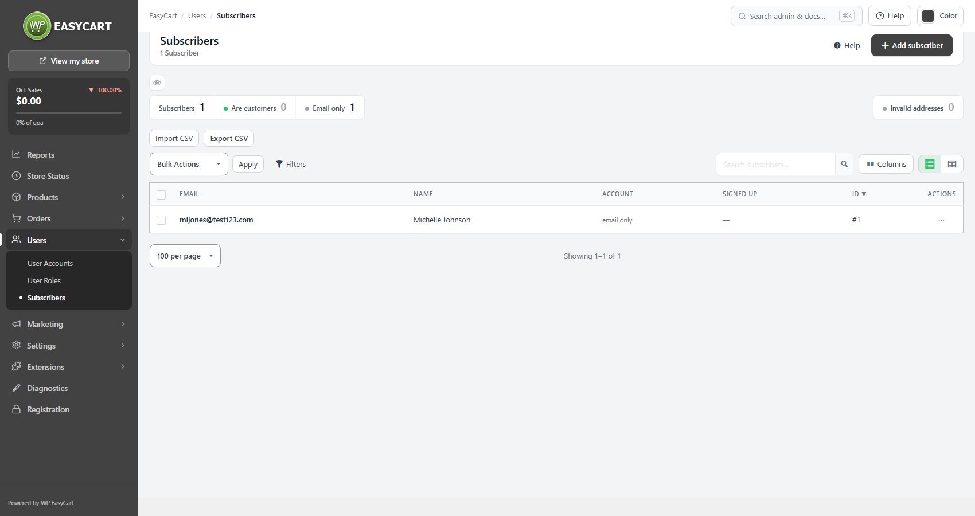The width and height of the screenshot is (975, 516).
Task: Click the top bar Help question-mark icon
Action: 880,16
